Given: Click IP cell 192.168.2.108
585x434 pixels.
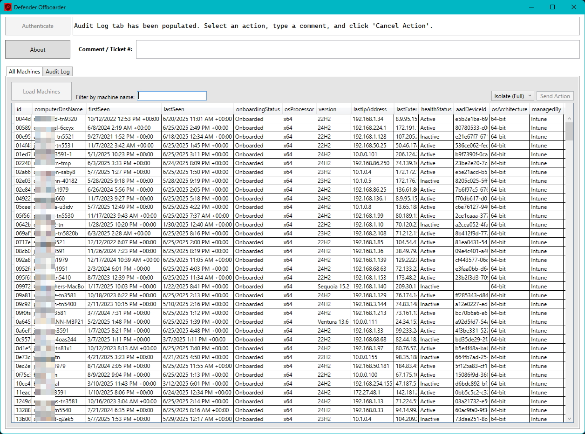Looking at the screenshot, I should pyautogui.click(x=373, y=234).
